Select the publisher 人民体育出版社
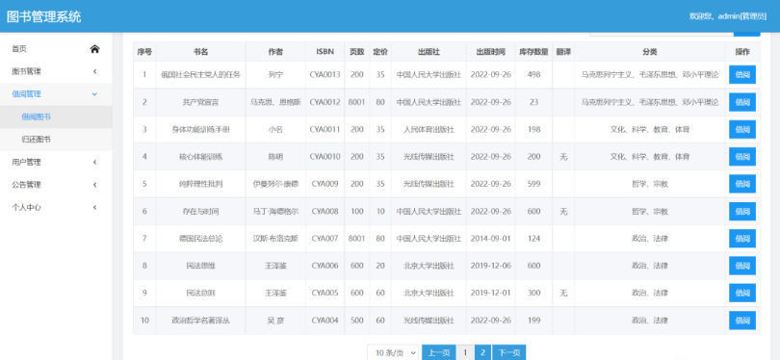The image size is (780, 360). [429, 129]
